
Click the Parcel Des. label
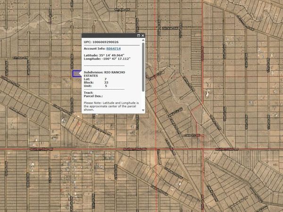pyautogui.click(x=93, y=96)
